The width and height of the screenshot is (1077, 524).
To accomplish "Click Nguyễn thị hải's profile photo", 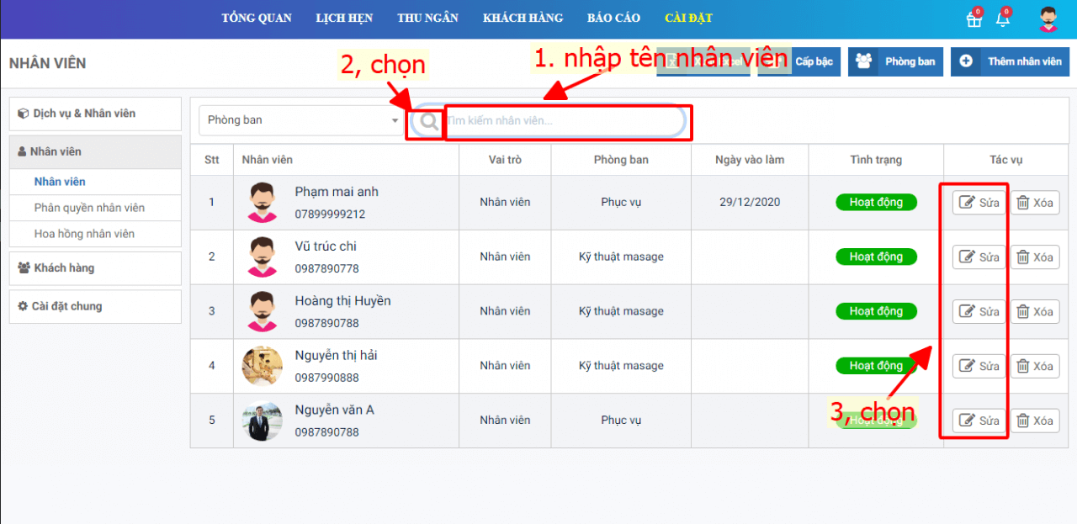I will pyautogui.click(x=263, y=366).
